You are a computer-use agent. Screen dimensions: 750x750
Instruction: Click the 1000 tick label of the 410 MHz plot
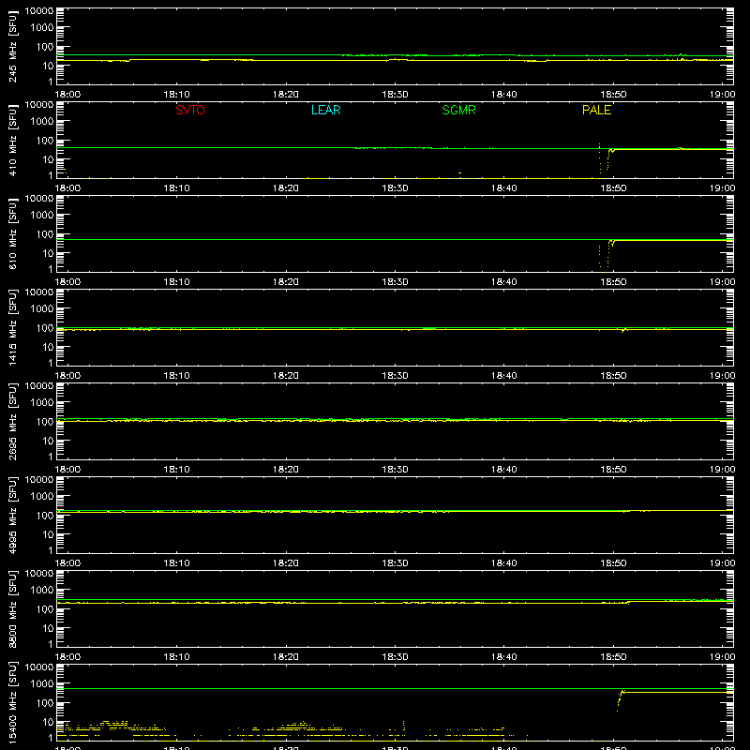click(x=42, y=122)
